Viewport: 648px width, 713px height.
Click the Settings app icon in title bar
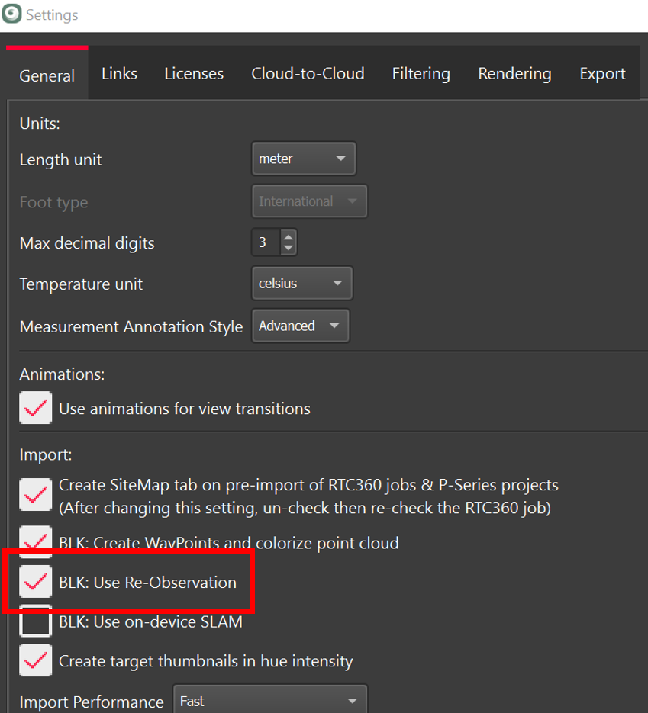[11, 14]
